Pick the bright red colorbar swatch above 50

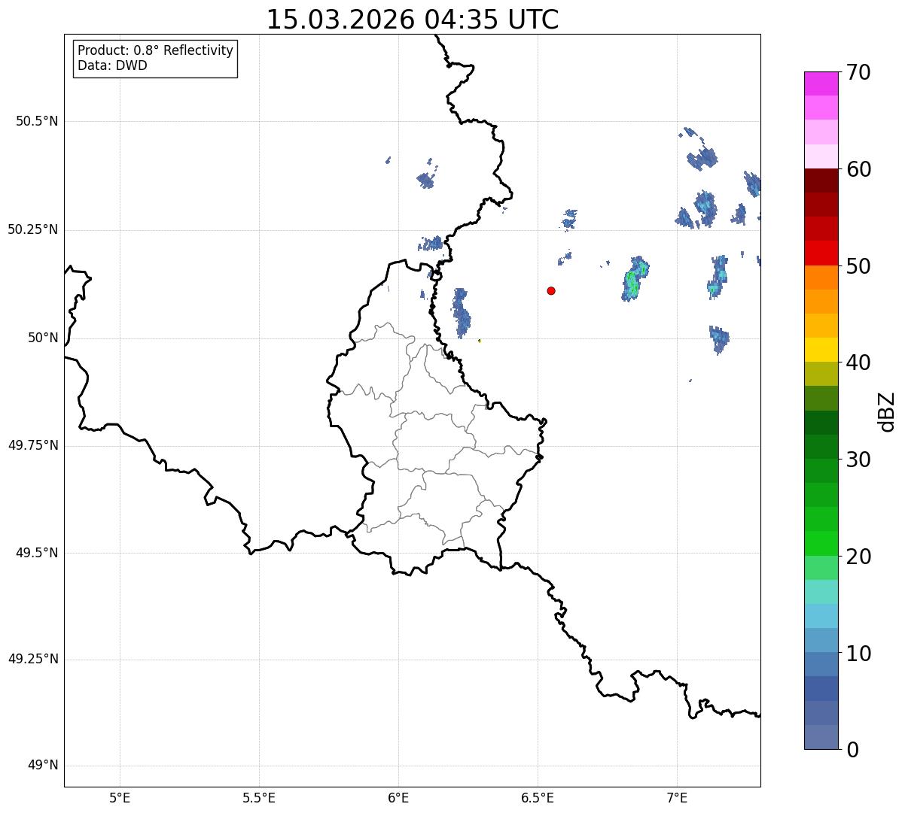pos(821,253)
